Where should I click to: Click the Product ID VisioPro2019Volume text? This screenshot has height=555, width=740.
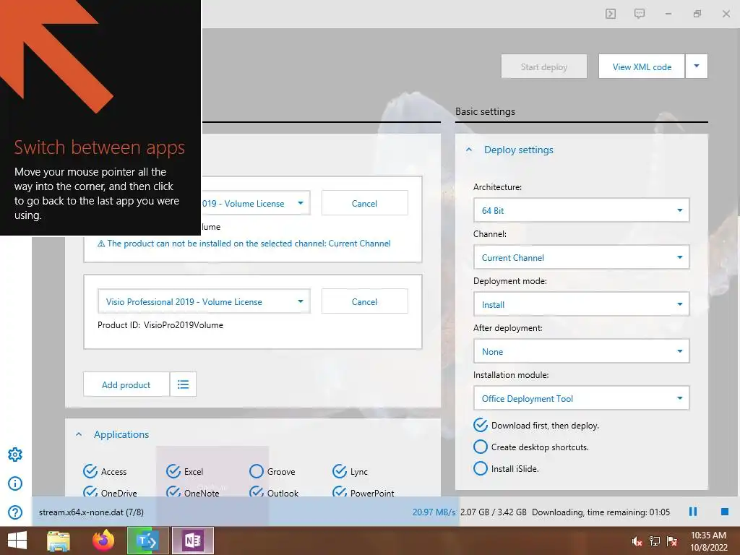tap(160, 324)
